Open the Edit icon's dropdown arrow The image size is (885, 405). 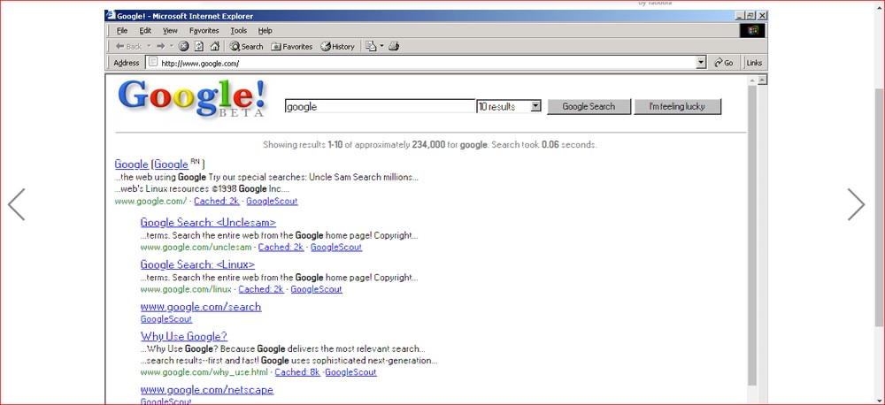tap(381, 46)
